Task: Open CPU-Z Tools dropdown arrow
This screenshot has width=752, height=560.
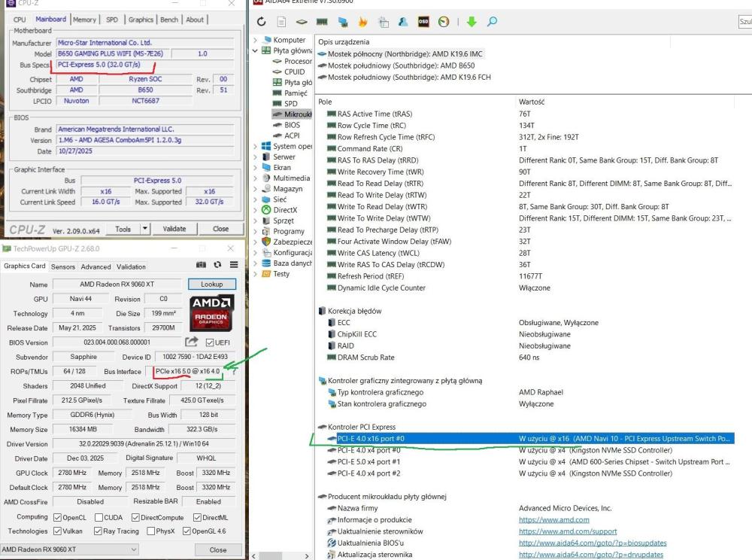Action: tap(145, 229)
